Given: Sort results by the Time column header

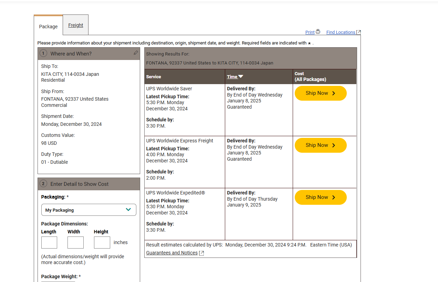Looking at the screenshot, I should tap(232, 77).
